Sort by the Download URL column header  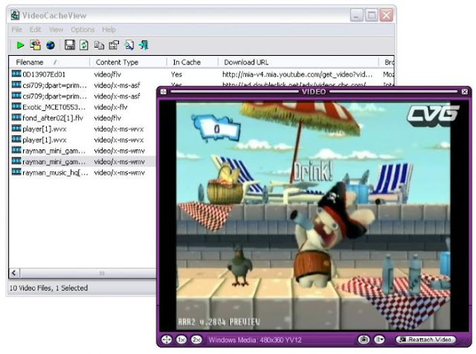[x=298, y=62]
